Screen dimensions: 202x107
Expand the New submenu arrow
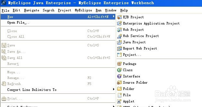[x=114, y=17]
